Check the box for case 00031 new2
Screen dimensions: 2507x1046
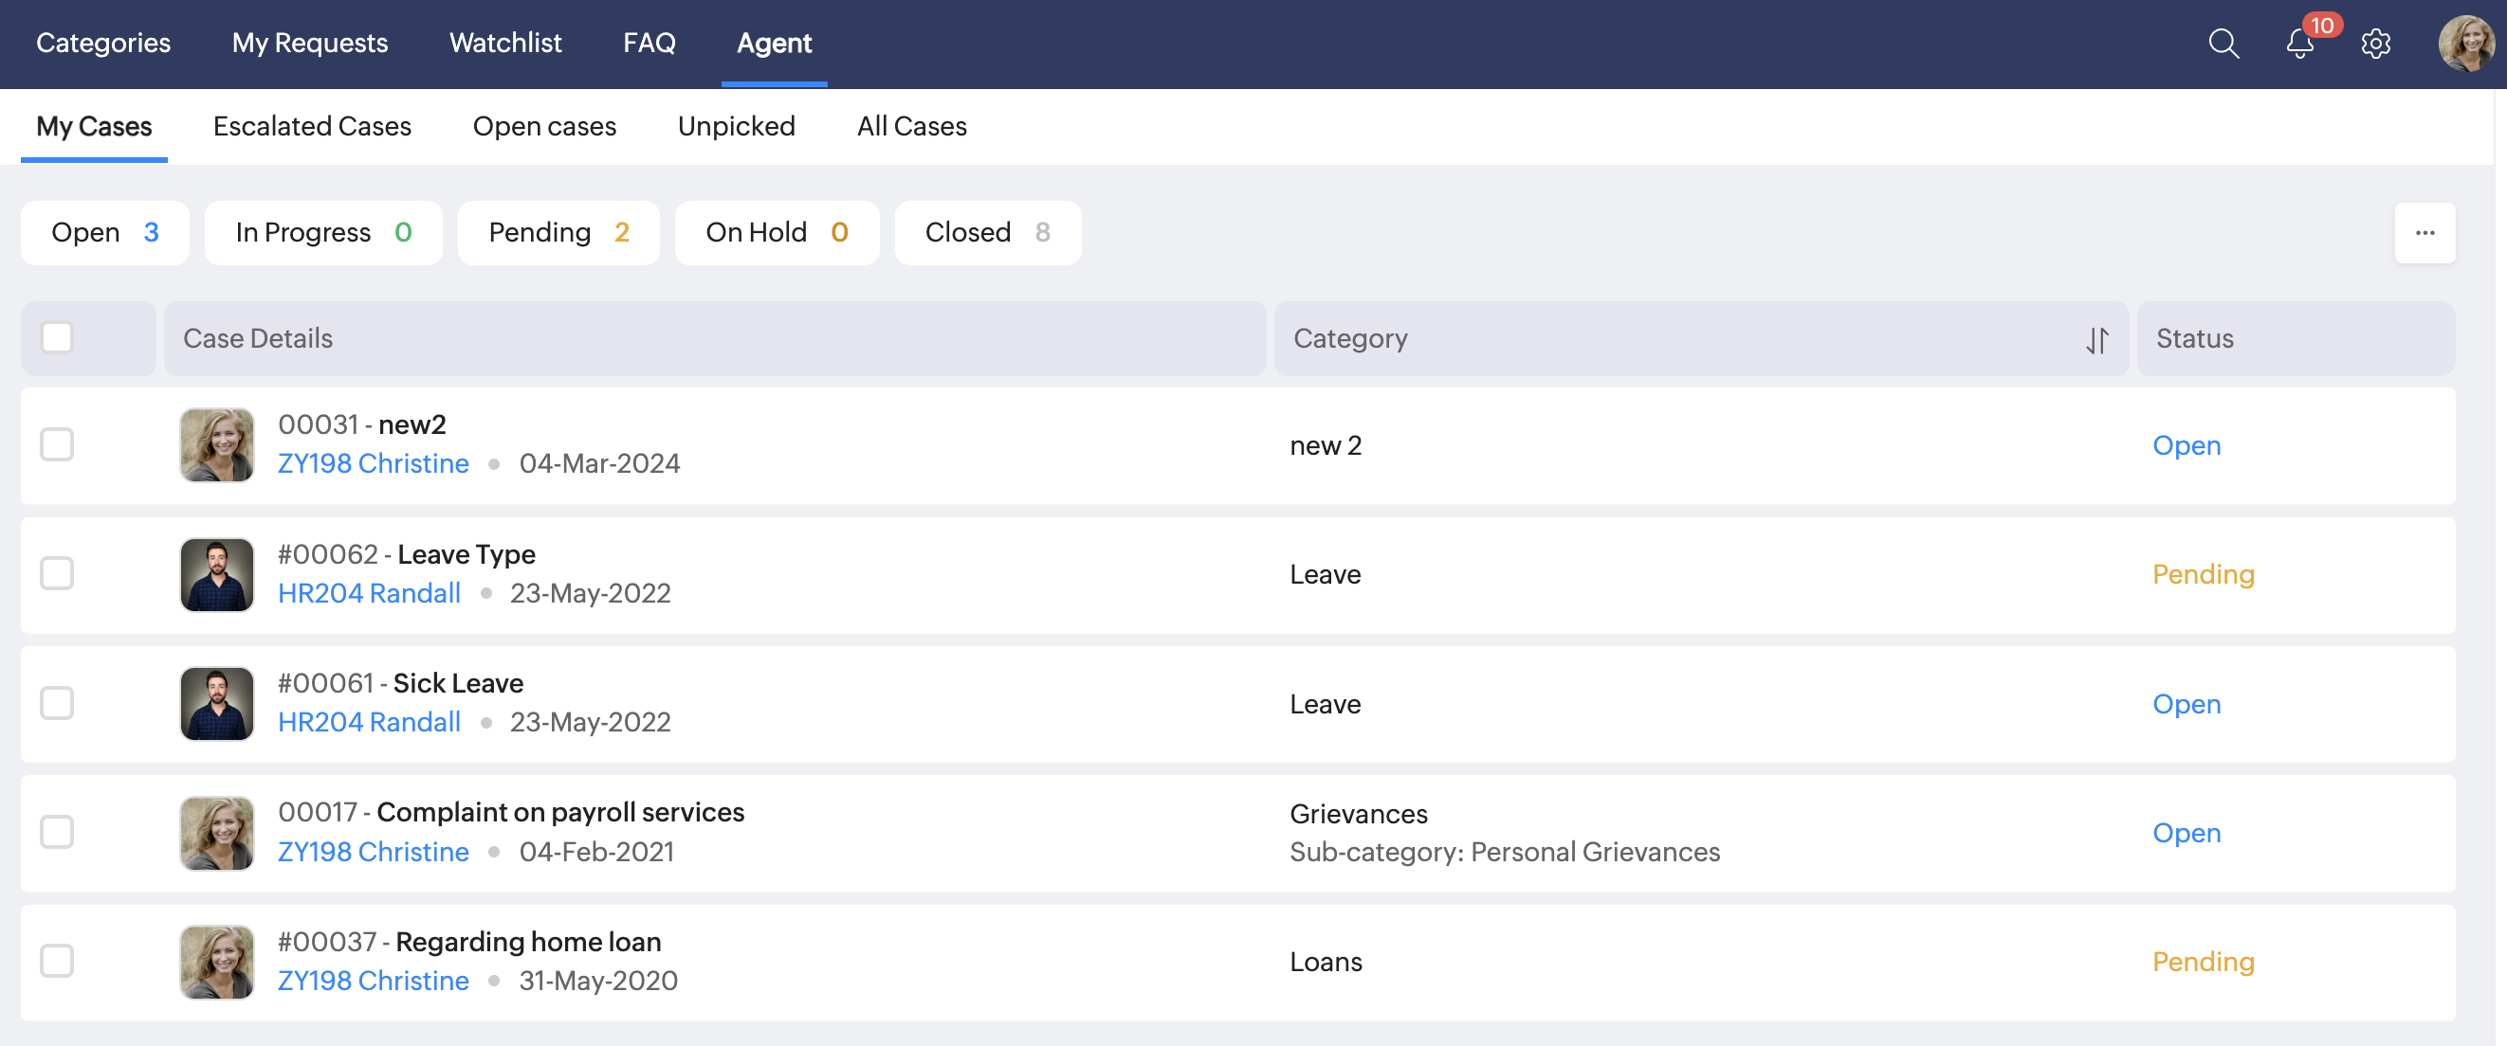[x=58, y=445]
